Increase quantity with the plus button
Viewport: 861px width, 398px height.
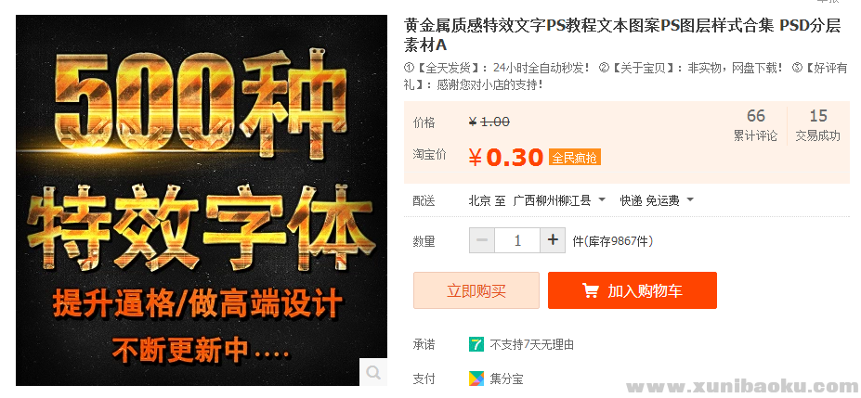[553, 240]
